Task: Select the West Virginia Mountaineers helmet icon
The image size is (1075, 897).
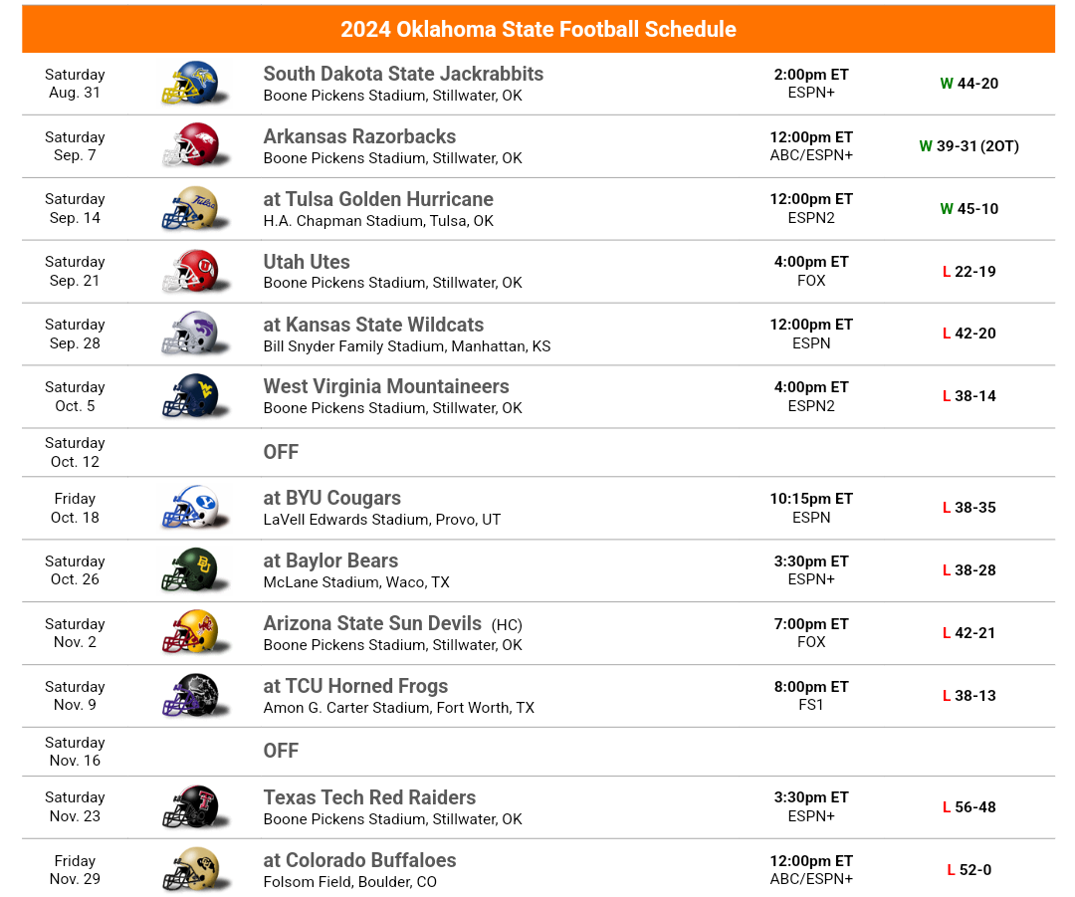Action: tap(195, 396)
